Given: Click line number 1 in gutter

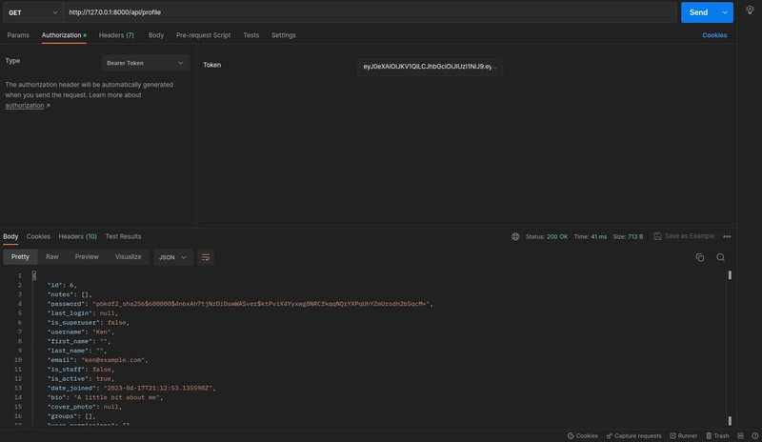Looking at the screenshot, I should (x=20, y=275).
